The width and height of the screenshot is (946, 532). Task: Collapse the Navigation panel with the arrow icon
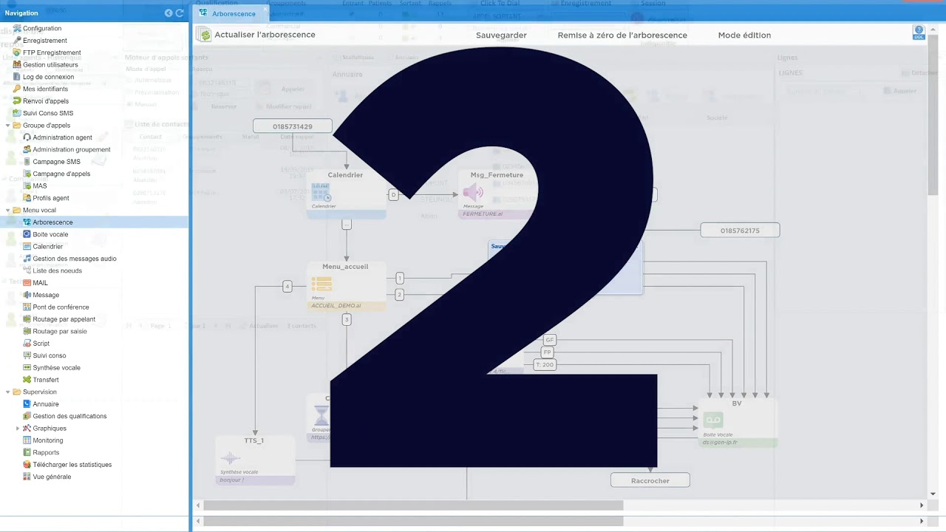tap(169, 13)
